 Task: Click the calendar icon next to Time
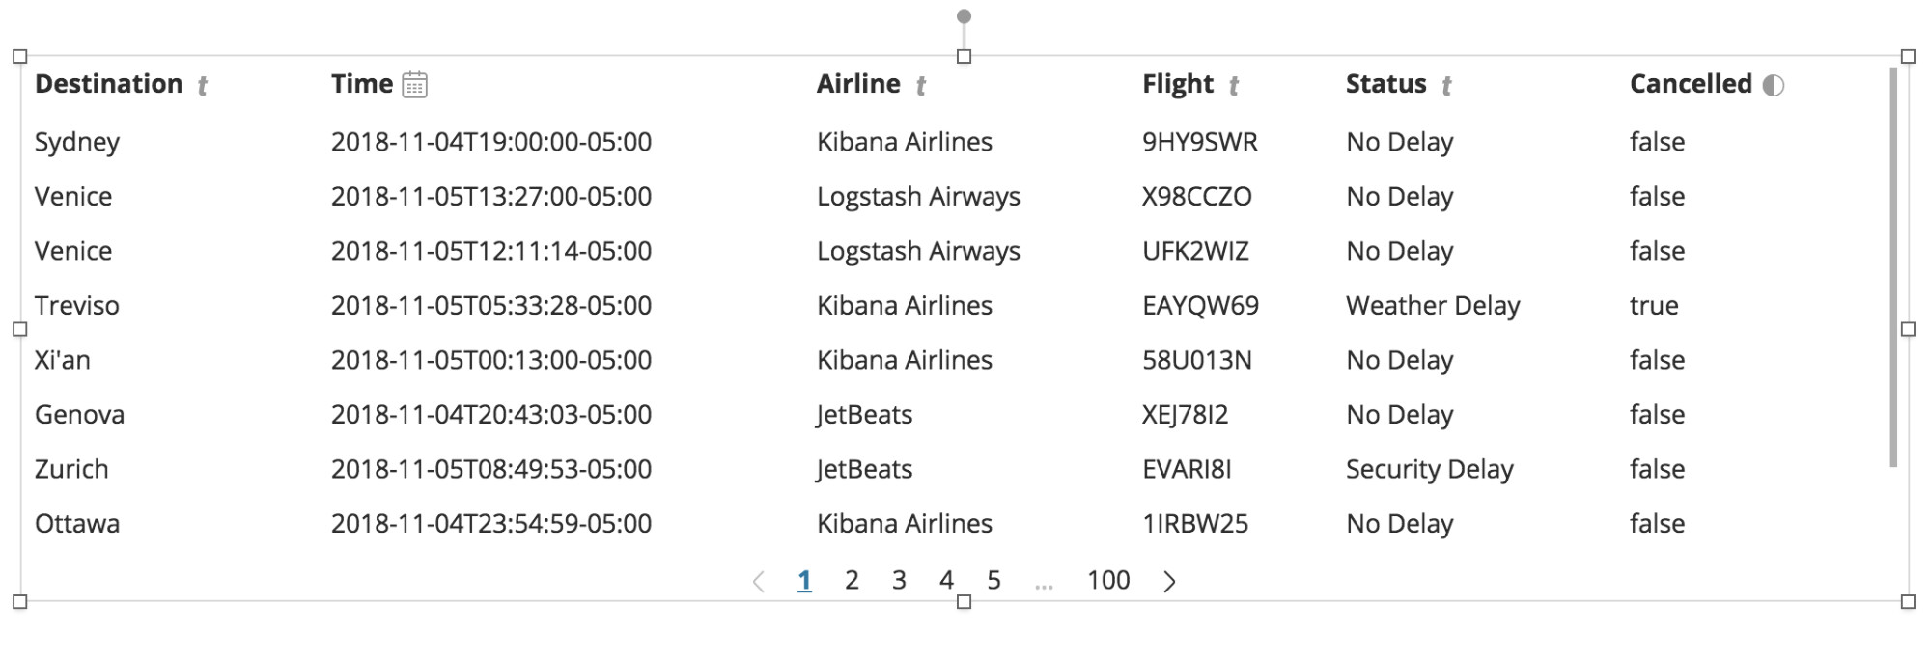coord(414,85)
